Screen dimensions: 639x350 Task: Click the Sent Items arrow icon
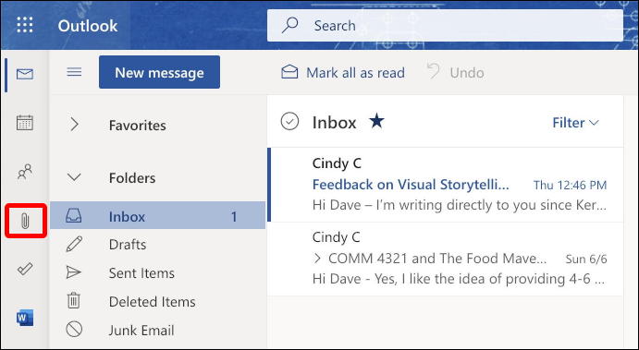[x=74, y=272]
